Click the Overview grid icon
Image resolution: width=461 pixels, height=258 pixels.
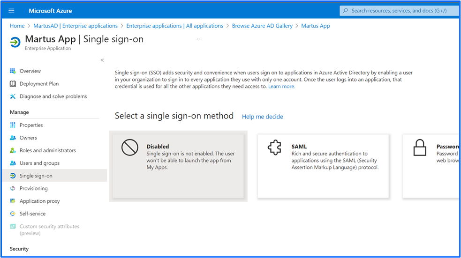[13, 71]
